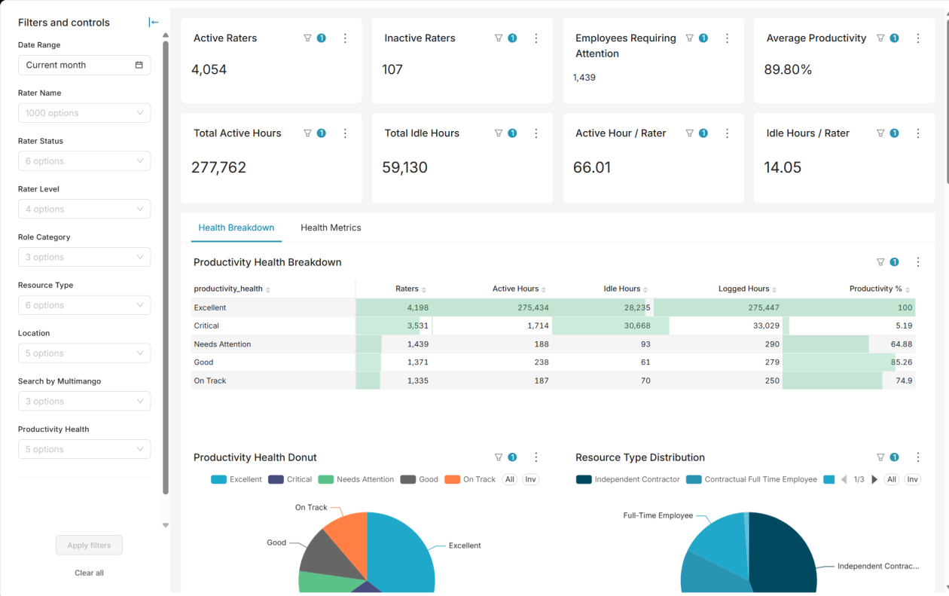Image resolution: width=949 pixels, height=596 pixels.
Task: Open the Resource Type dropdown
Action: [x=84, y=305]
